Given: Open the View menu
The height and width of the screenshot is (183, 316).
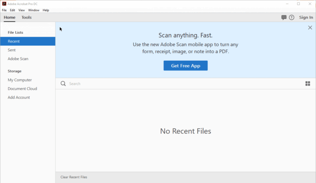Looking at the screenshot, I should point(22,10).
